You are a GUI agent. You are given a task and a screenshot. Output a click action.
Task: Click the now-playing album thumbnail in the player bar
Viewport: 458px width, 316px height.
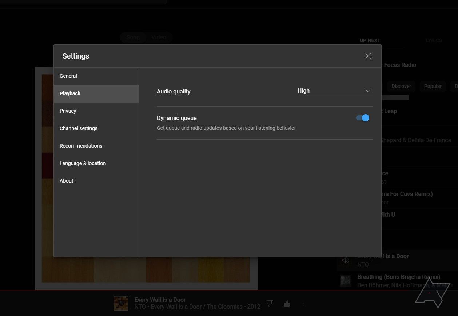121,303
